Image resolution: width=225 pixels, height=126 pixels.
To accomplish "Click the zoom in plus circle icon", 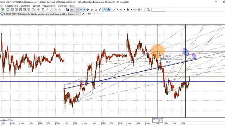I will point(92,9).
